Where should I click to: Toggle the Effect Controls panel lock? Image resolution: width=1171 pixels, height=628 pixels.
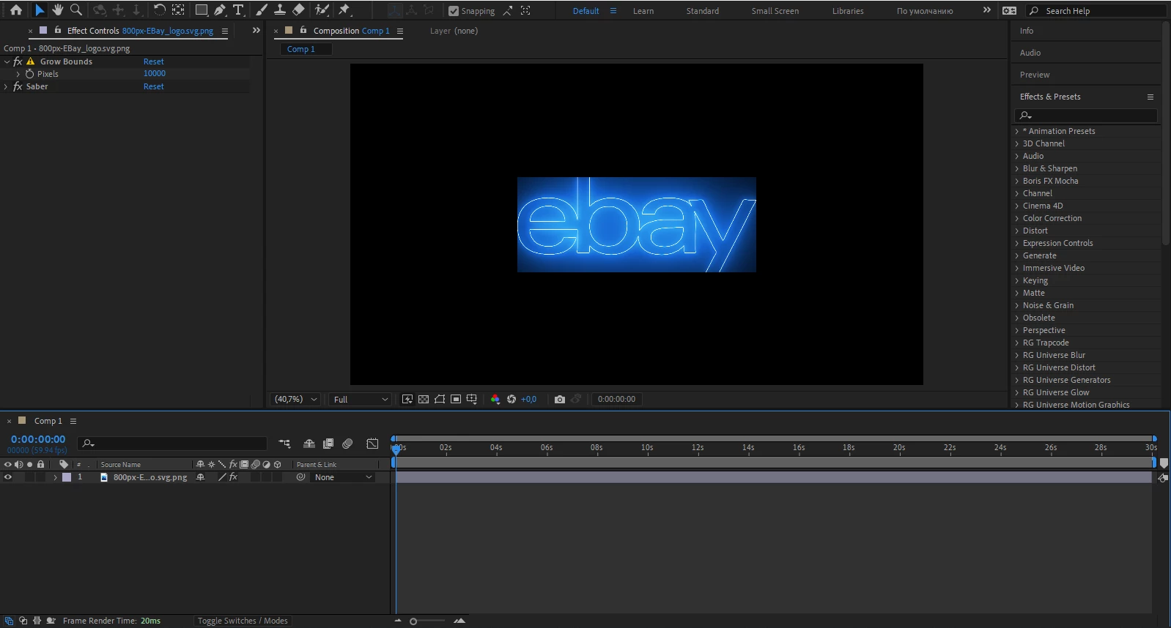click(58, 31)
